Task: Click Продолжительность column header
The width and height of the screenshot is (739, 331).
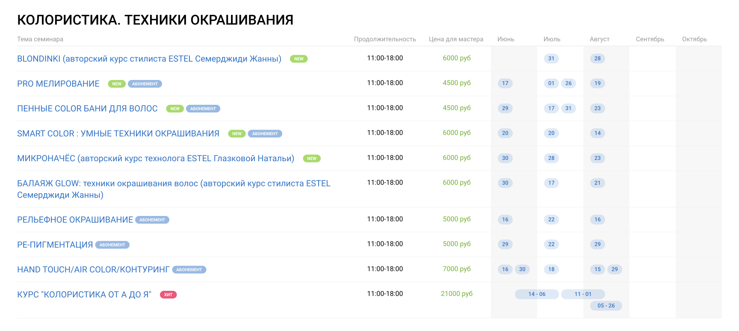Action: [x=385, y=39]
